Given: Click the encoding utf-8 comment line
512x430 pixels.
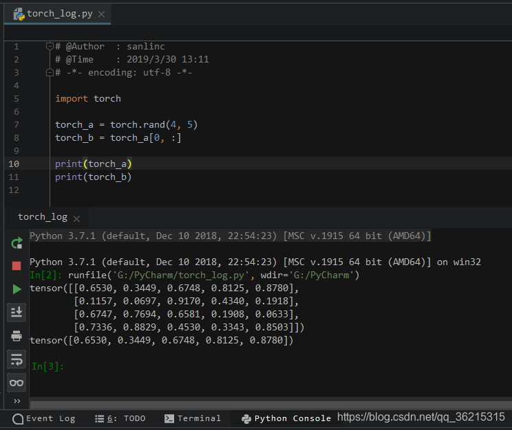Looking at the screenshot, I should [x=124, y=72].
